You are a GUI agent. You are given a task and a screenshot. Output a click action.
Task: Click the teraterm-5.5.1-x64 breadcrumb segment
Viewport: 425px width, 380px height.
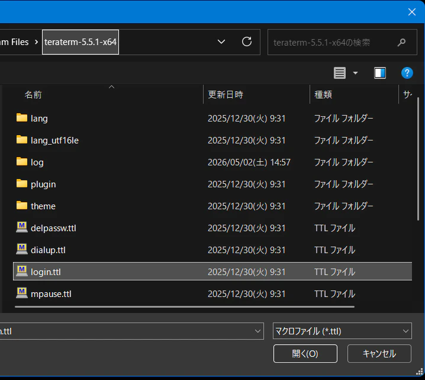click(81, 42)
